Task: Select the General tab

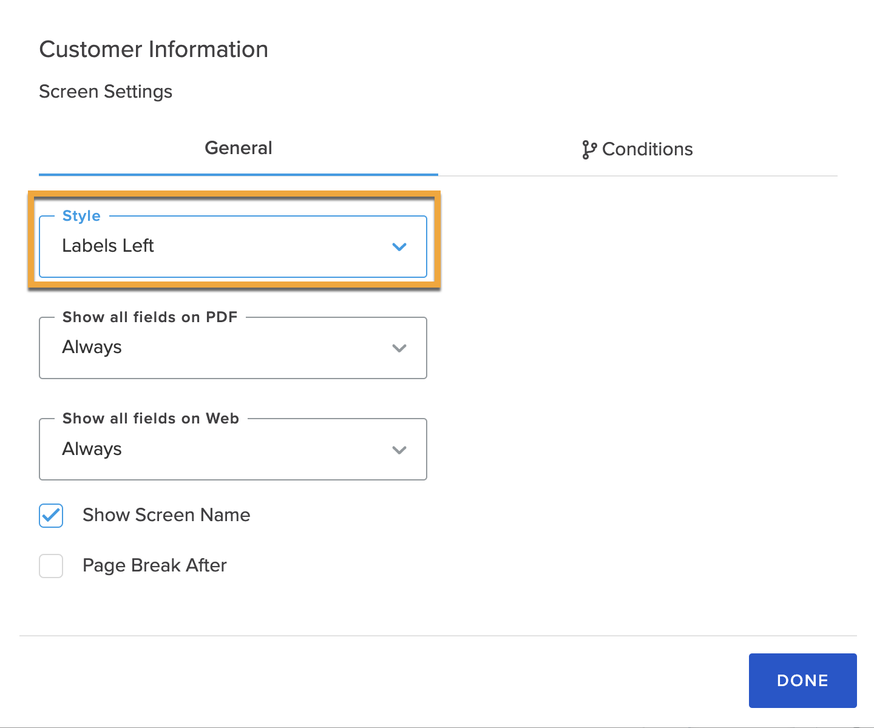Action: (238, 148)
